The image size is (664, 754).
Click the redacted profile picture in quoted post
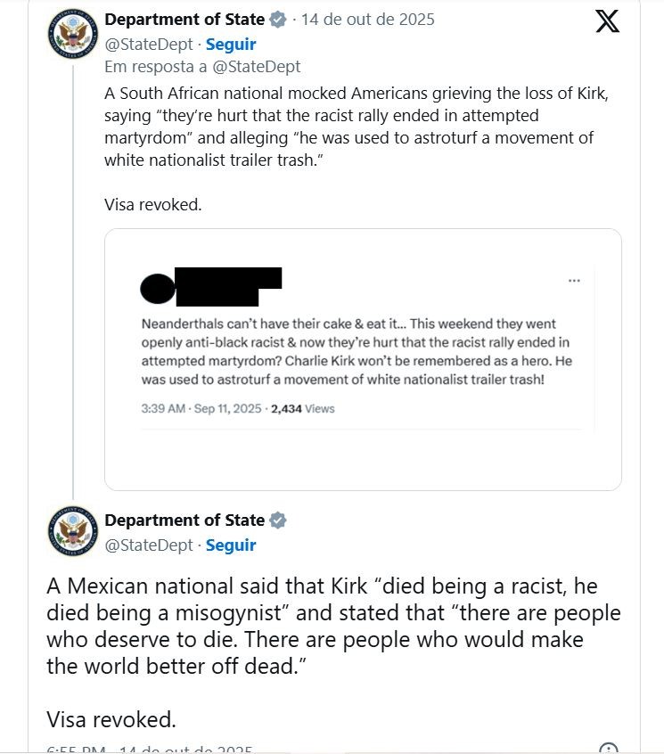click(x=159, y=287)
